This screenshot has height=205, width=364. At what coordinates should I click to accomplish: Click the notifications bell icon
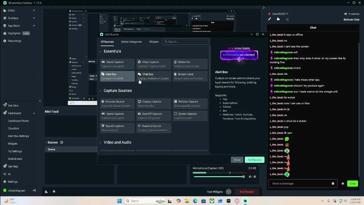54,192
